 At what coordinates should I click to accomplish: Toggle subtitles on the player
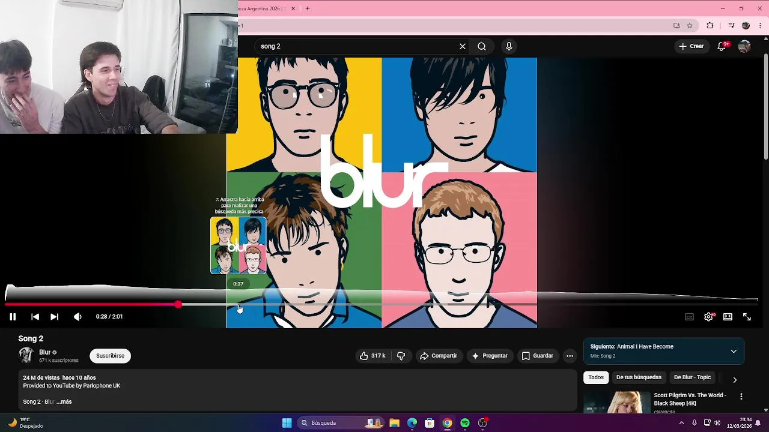click(x=689, y=317)
